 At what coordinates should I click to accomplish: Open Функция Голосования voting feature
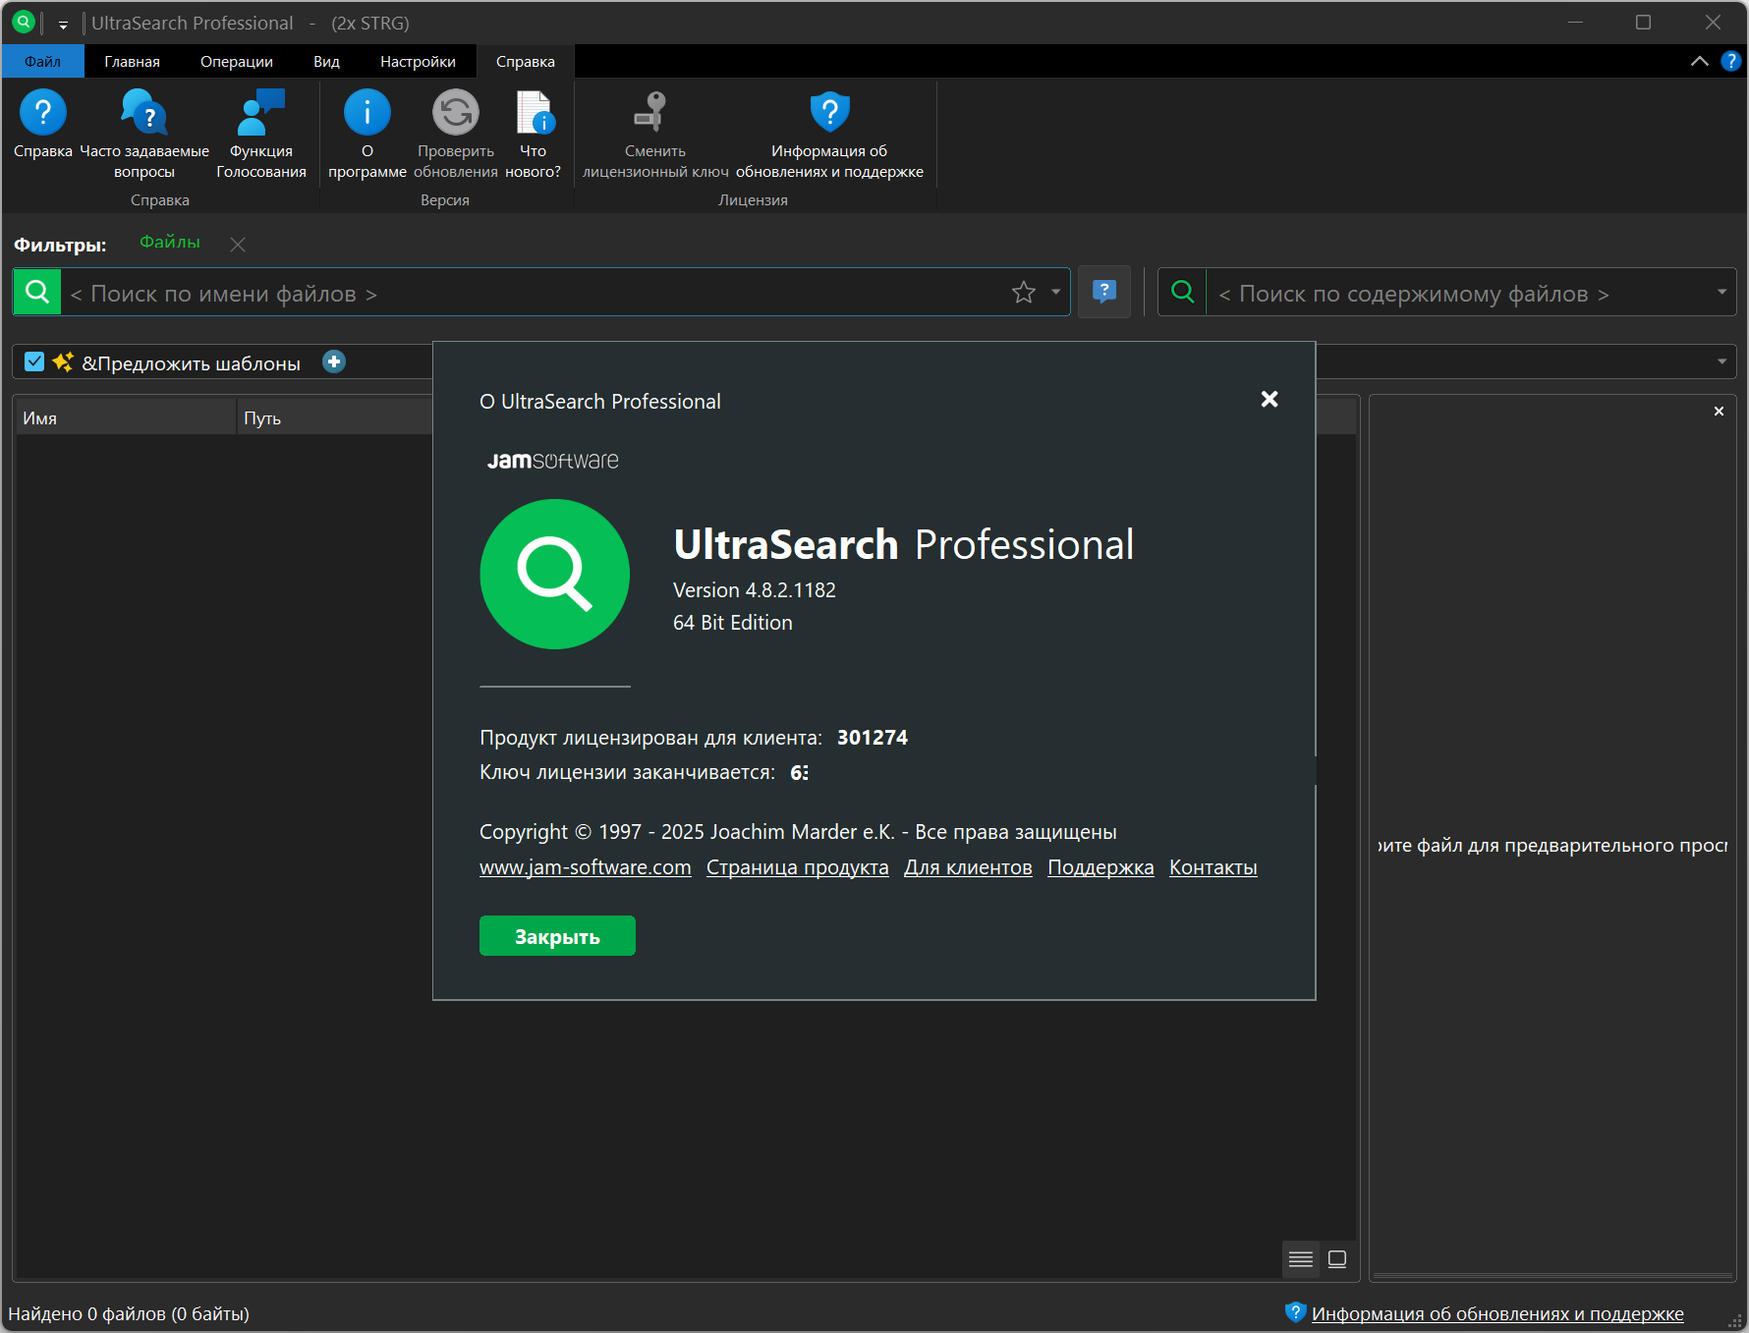[261, 113]
